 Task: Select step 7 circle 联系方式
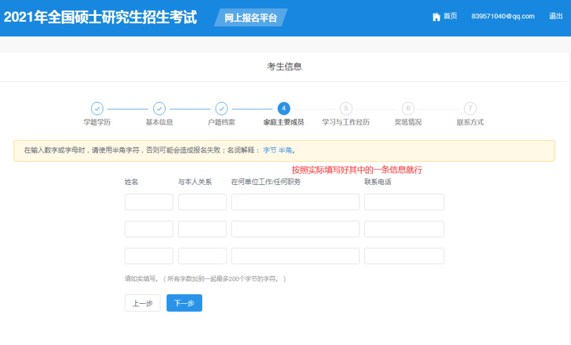tap(470, 108)
